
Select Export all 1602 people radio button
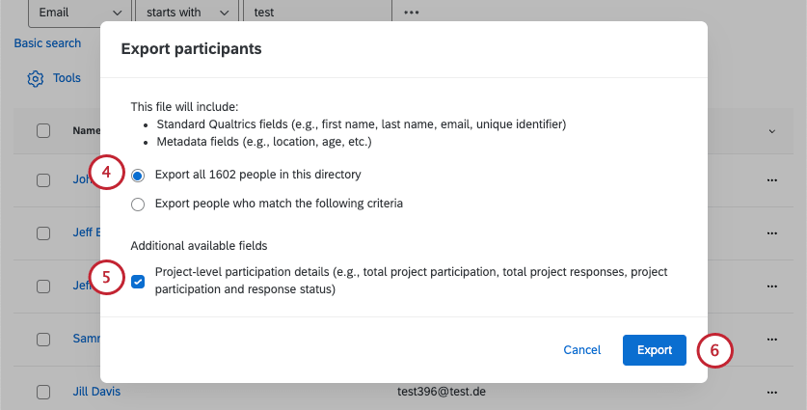coord(138,176)
